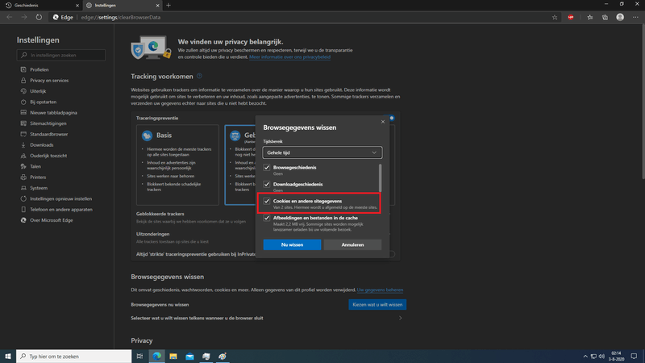
Task: Close the Instellingen tab
Action: [157, 6]
